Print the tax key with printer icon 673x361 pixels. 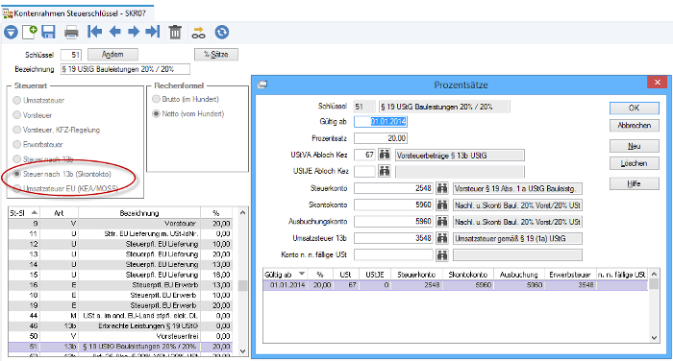coord(71,33)
